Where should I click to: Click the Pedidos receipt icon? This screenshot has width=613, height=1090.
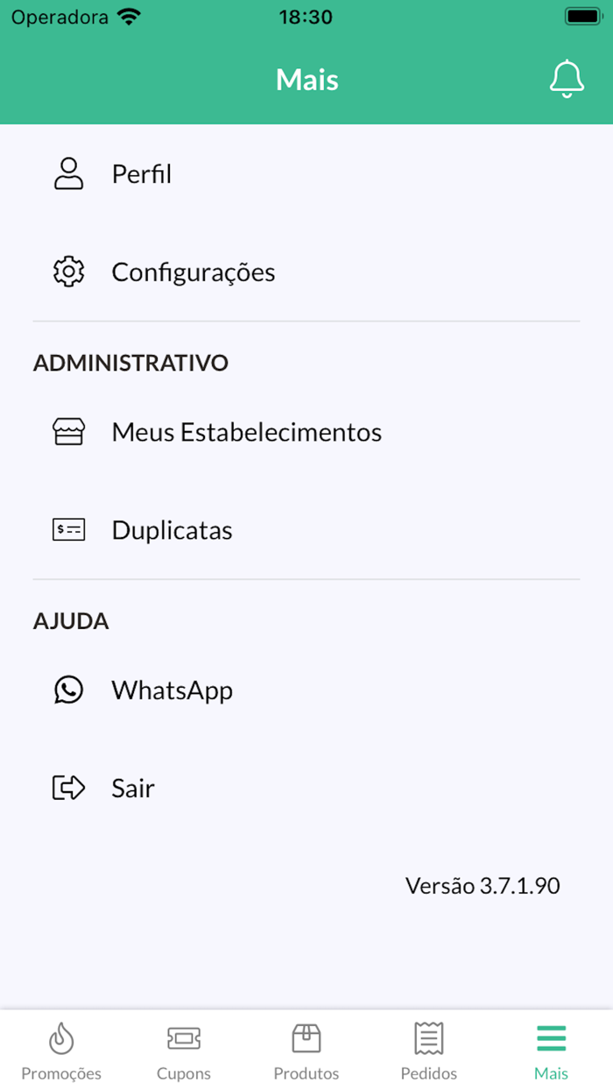pos(429,1039)
